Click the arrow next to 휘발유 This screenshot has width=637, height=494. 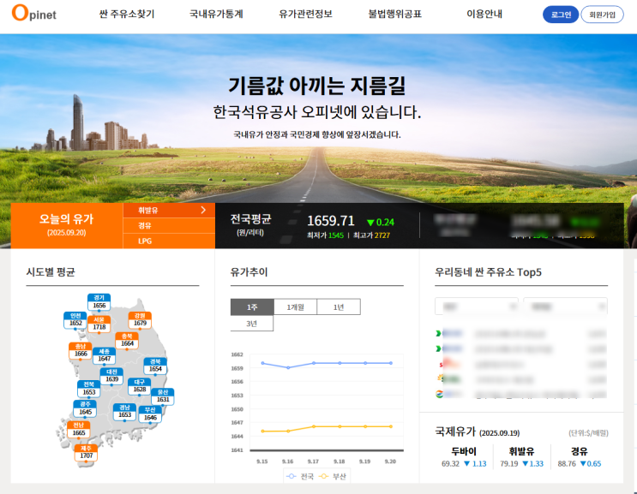coord(203,210)
